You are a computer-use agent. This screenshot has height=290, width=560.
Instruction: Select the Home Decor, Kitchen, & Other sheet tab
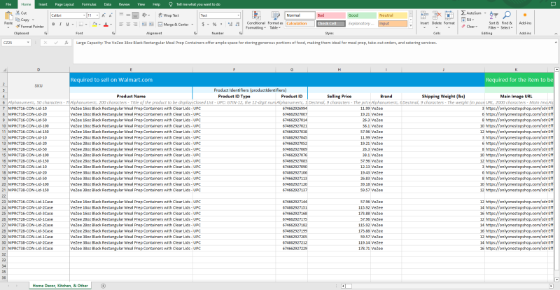coord(60,286)
